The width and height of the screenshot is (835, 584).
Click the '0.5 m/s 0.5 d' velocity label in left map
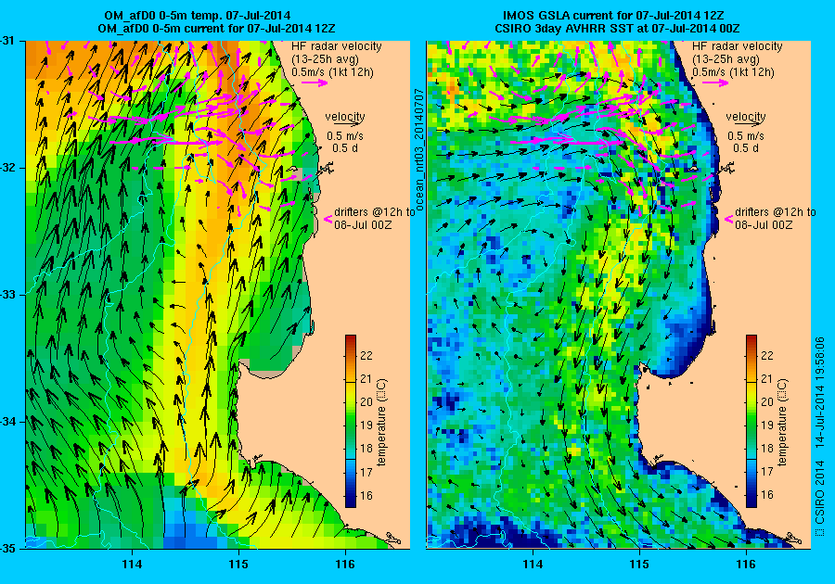pyautogui.click(x=345, y=142)
